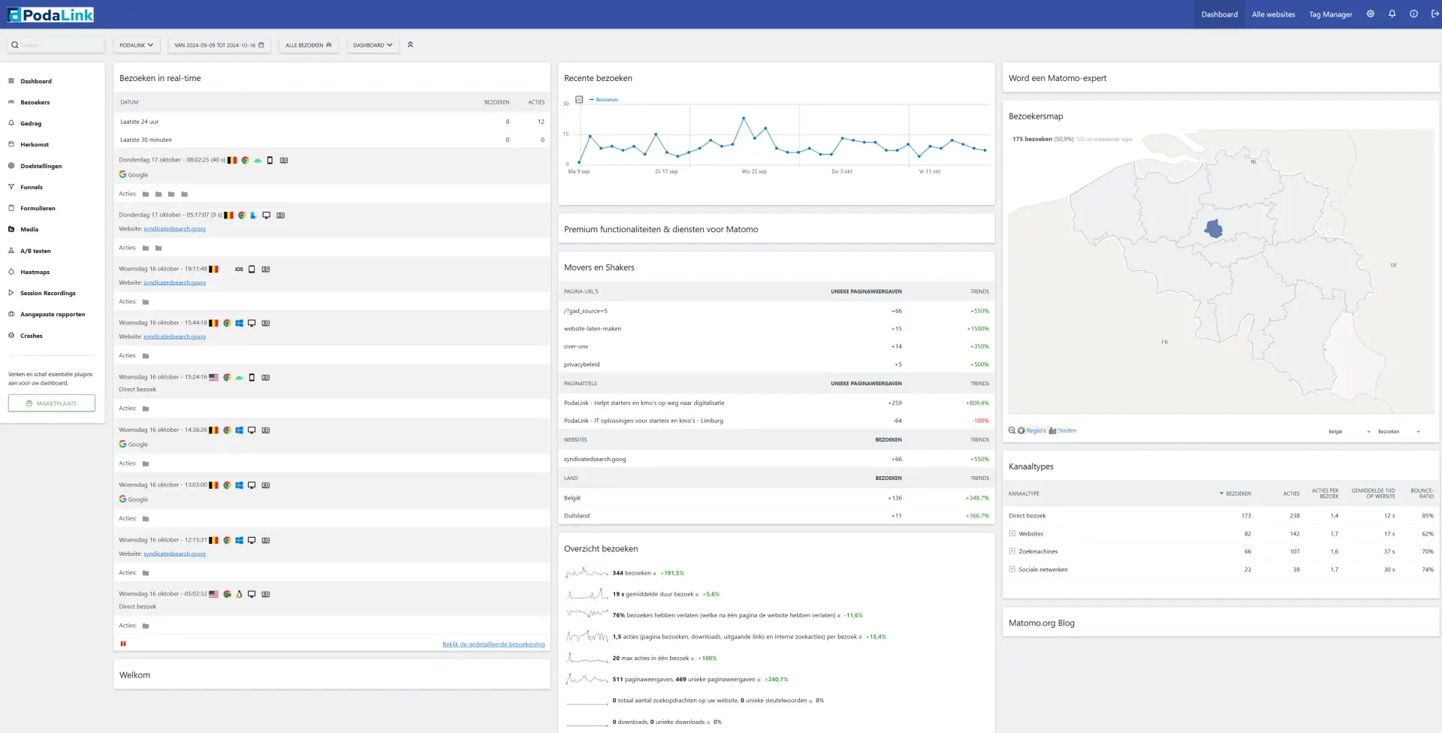This screenshot has height=733, width=1442.
Task: Click the Dashboard grid icon in sidebar
Action: click(11, 81)
